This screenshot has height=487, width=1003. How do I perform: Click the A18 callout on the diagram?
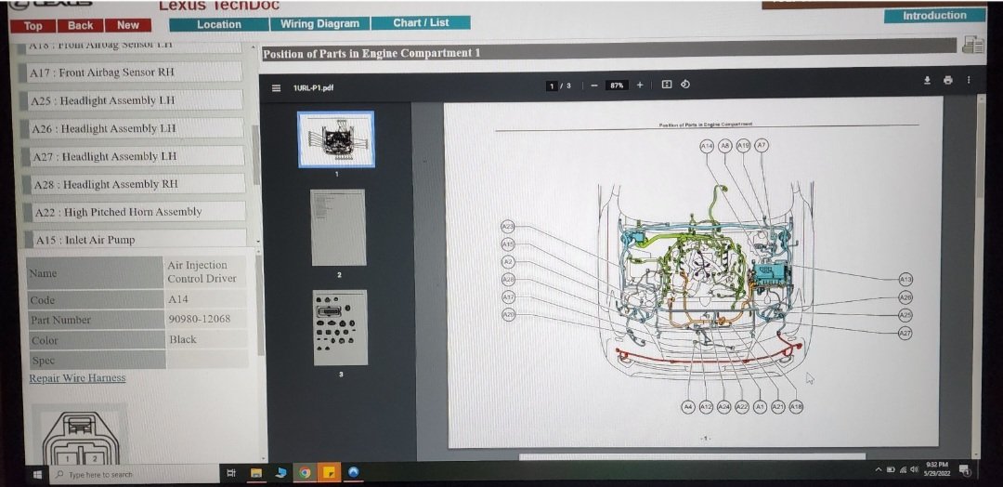coord(796,406)
